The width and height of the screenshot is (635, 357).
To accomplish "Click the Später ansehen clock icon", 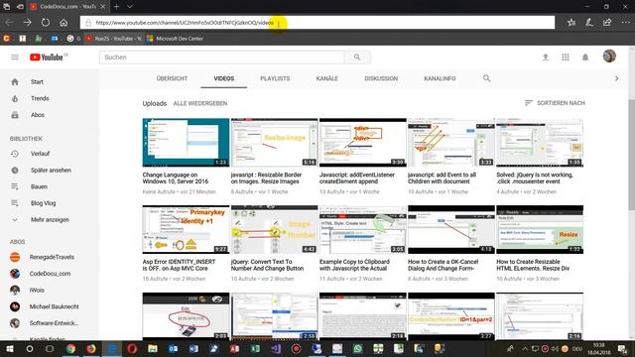I will (x=15, y=171).
